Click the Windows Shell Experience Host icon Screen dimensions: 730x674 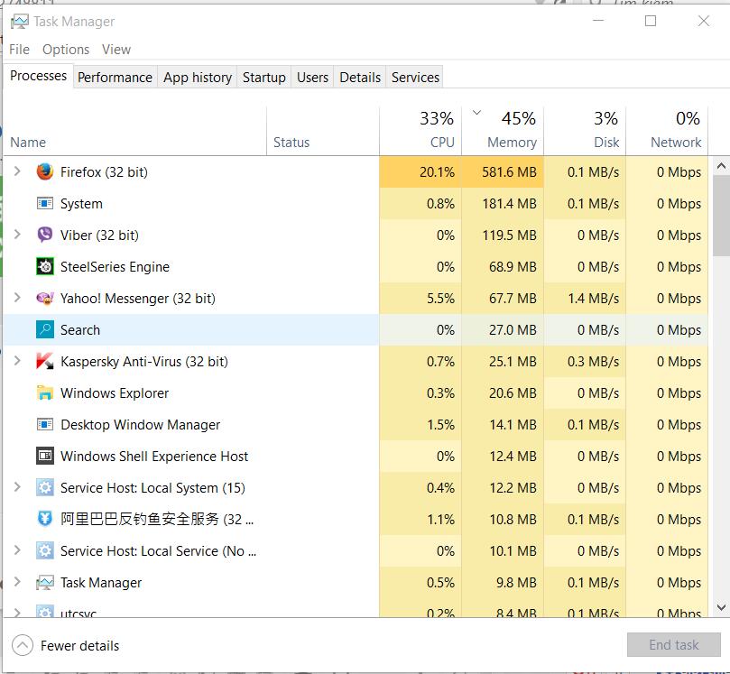coord(45,457)
